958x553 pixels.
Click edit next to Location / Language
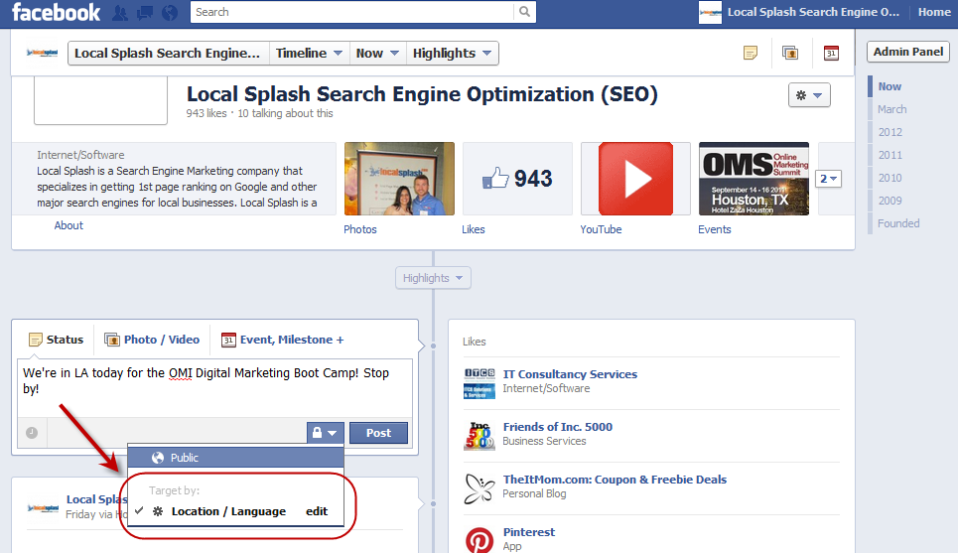click(317, 511)
